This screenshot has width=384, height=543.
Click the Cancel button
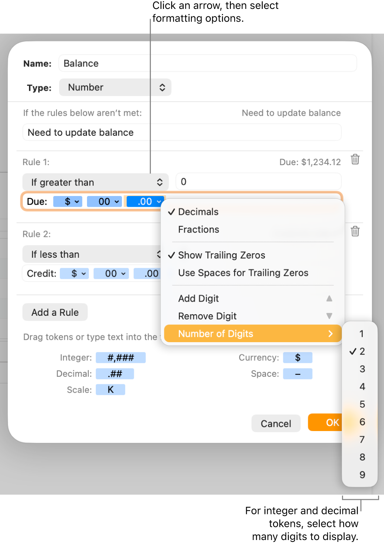point(275,423)
